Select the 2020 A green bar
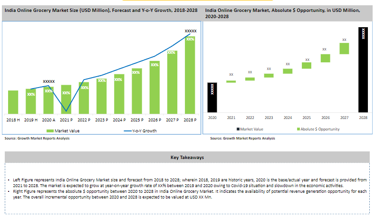375x219 pixels. coord(48,100)
